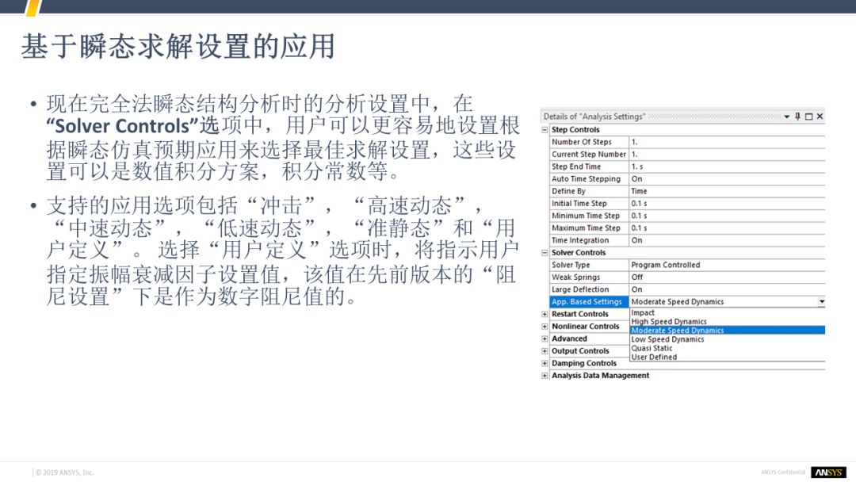
Task: Pin the Analysis Settings details panel
Action: point(797,117)
